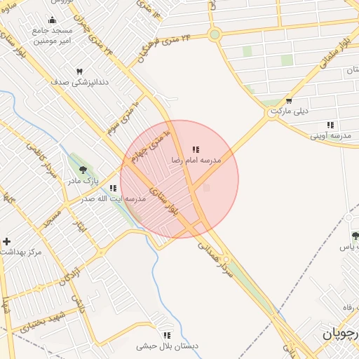Select the tooth icon for دندانپزشکی صدف
359x359 pixels.
click(x=79, y=72)
